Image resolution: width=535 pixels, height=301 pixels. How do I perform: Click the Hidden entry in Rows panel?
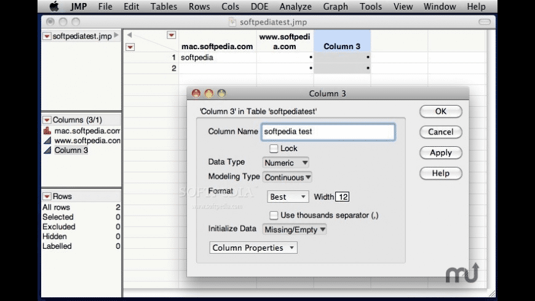pyautogui.click(x=81, y=237)
